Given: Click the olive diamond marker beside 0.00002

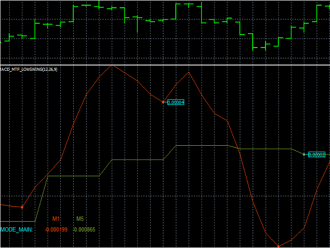Looking at the screenshot, I should [x=304, y=154].
